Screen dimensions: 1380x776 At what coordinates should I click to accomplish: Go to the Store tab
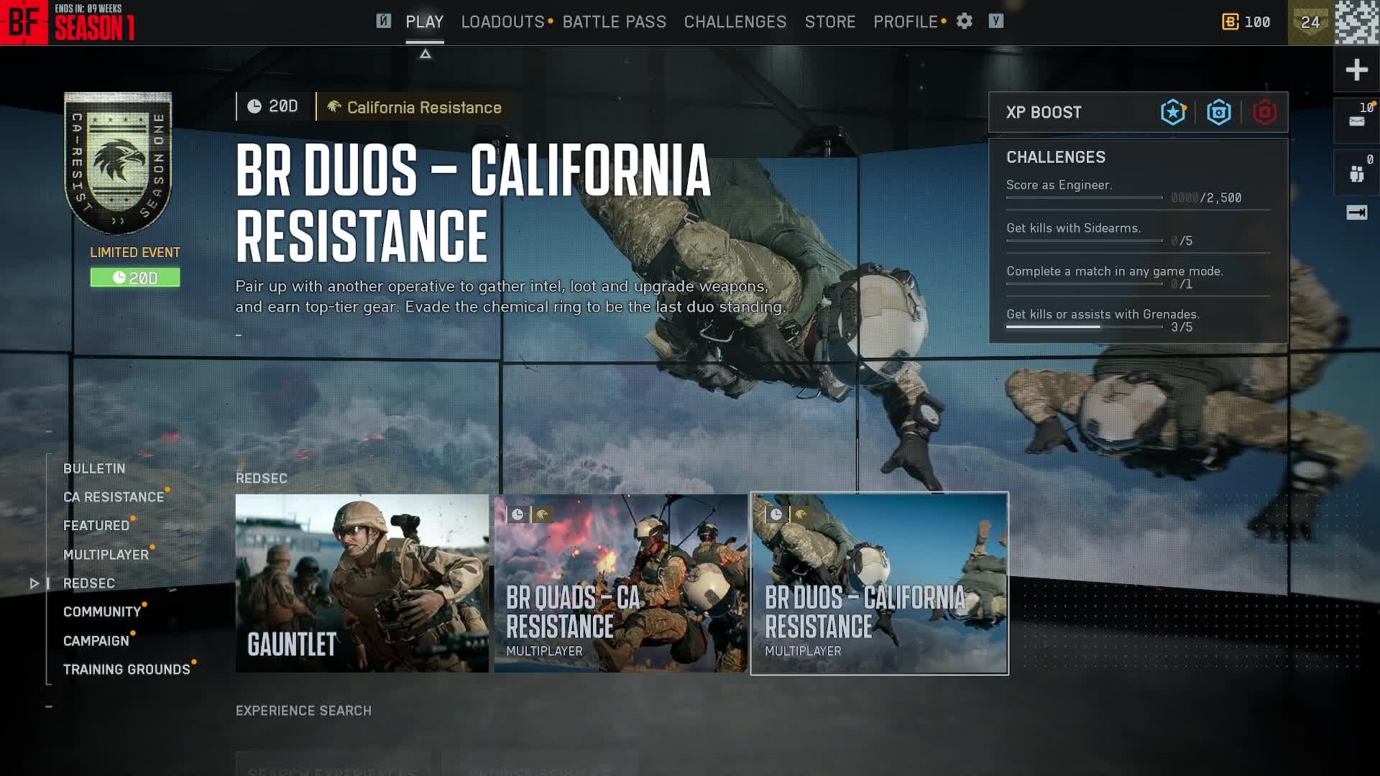click(829, 22)
